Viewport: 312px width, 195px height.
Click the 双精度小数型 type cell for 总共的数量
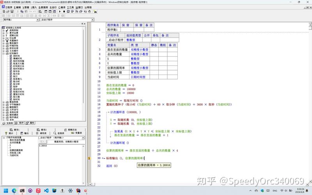click(140, 54)
